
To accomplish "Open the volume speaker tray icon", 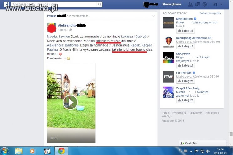I will tap(208, 151).
